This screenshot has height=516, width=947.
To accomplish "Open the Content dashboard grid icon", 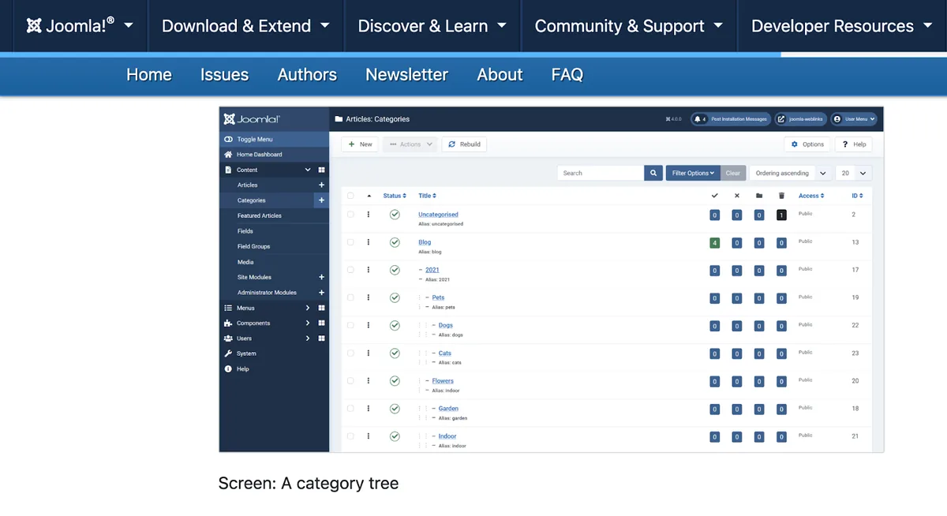I will point(321,170).
